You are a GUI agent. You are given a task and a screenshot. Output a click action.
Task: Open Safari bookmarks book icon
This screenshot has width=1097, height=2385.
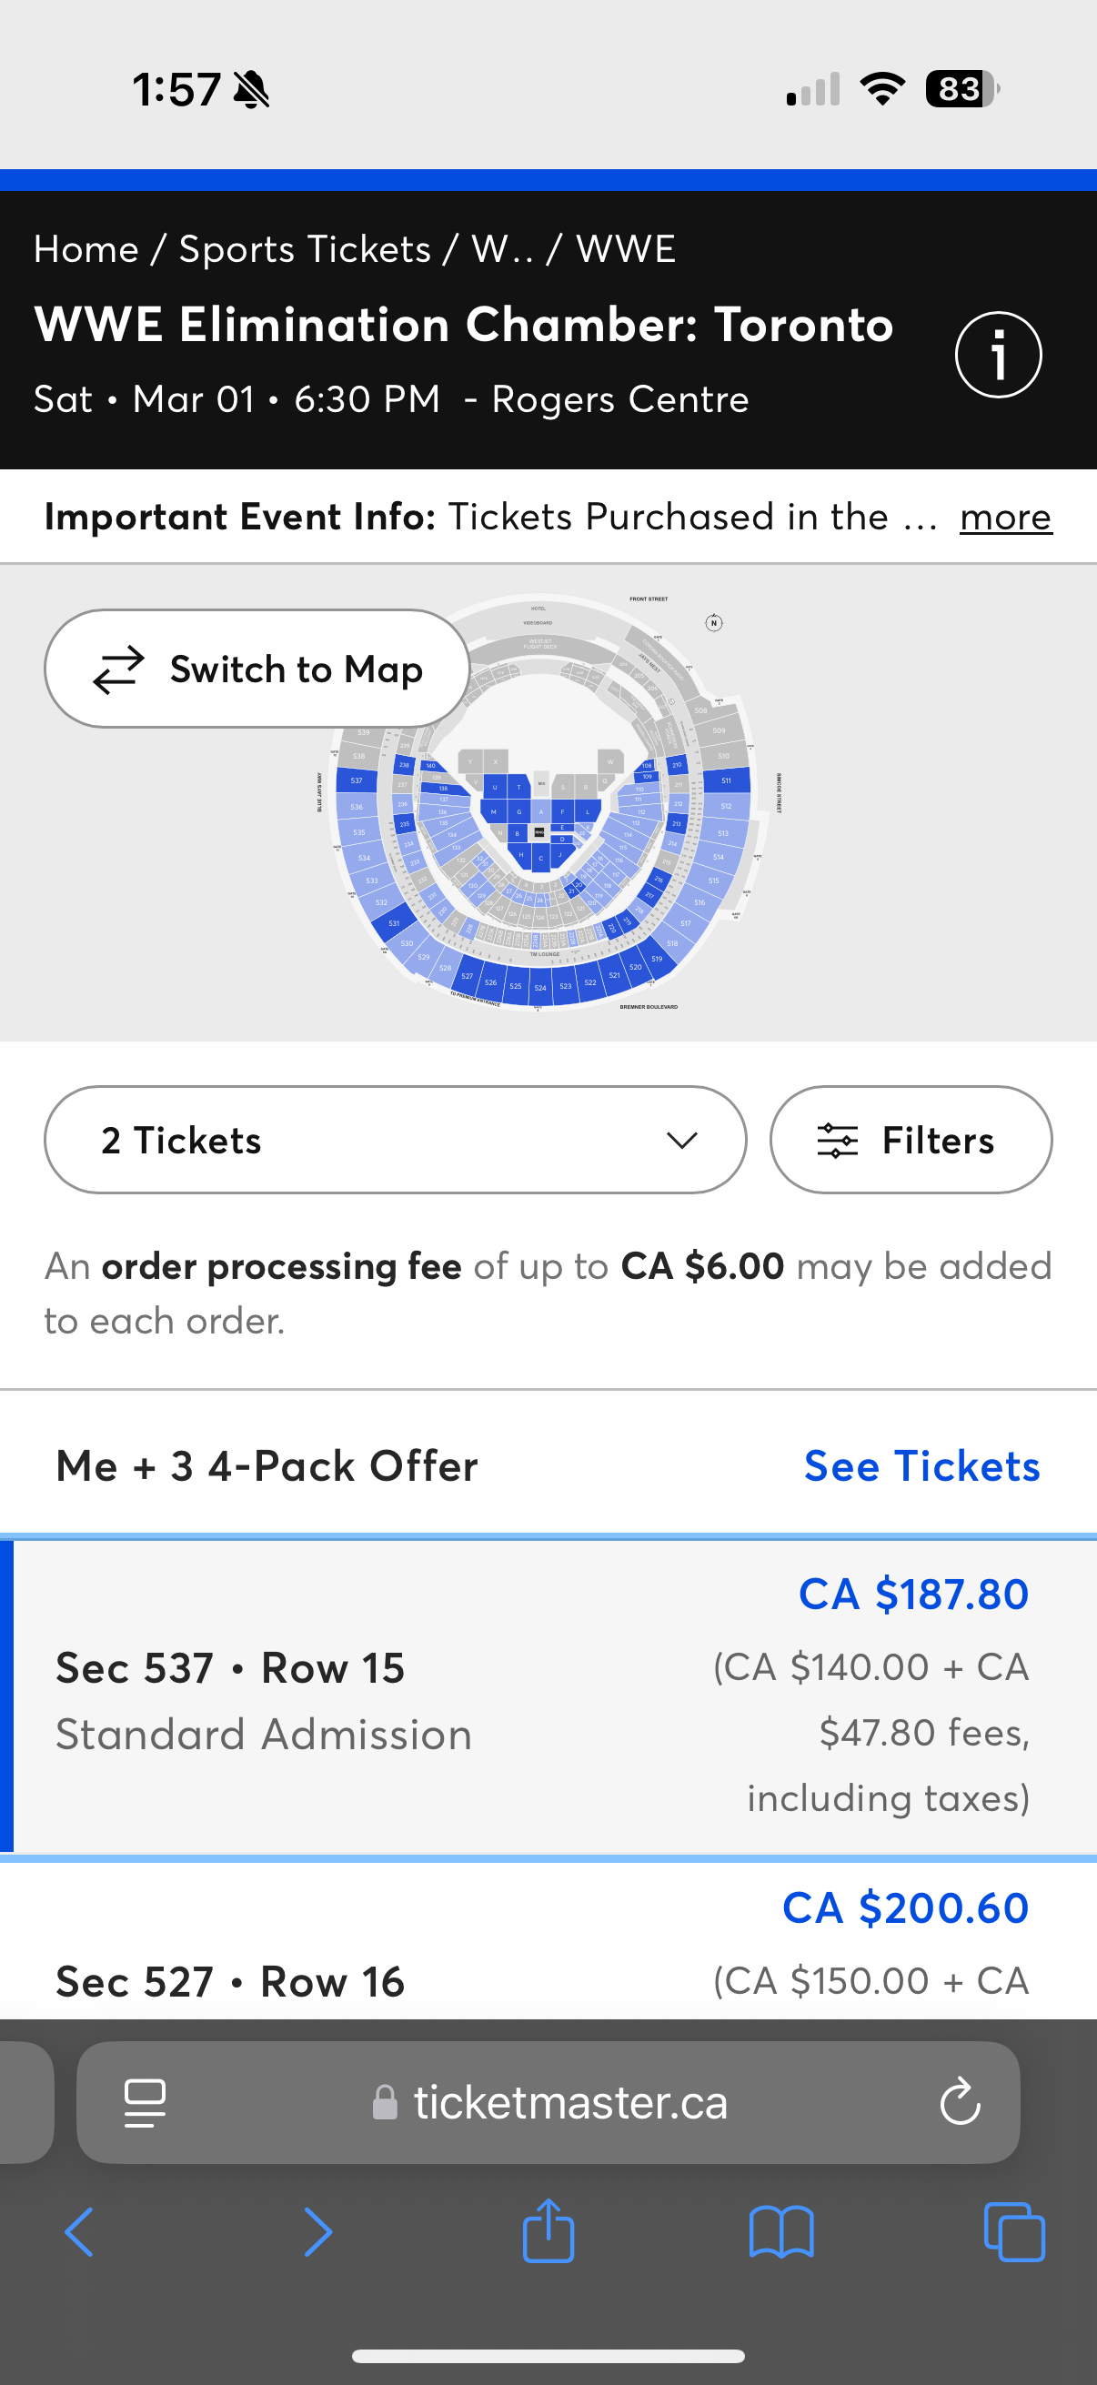pyautogui.click(x=781, y=2232)
